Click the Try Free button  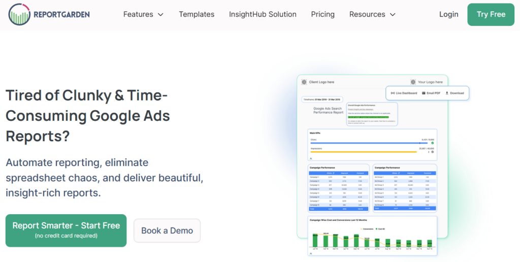[x=491, y=15]
